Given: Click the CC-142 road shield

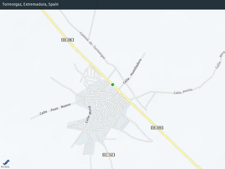Looking at the screenshot, I should point(109,155).
